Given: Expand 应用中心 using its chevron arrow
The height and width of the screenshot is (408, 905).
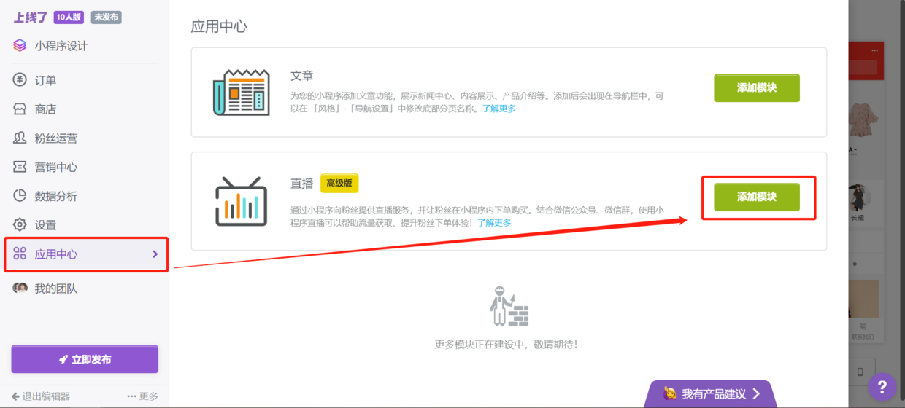Looking at the screenshot, I should click(x=155, y=254).
